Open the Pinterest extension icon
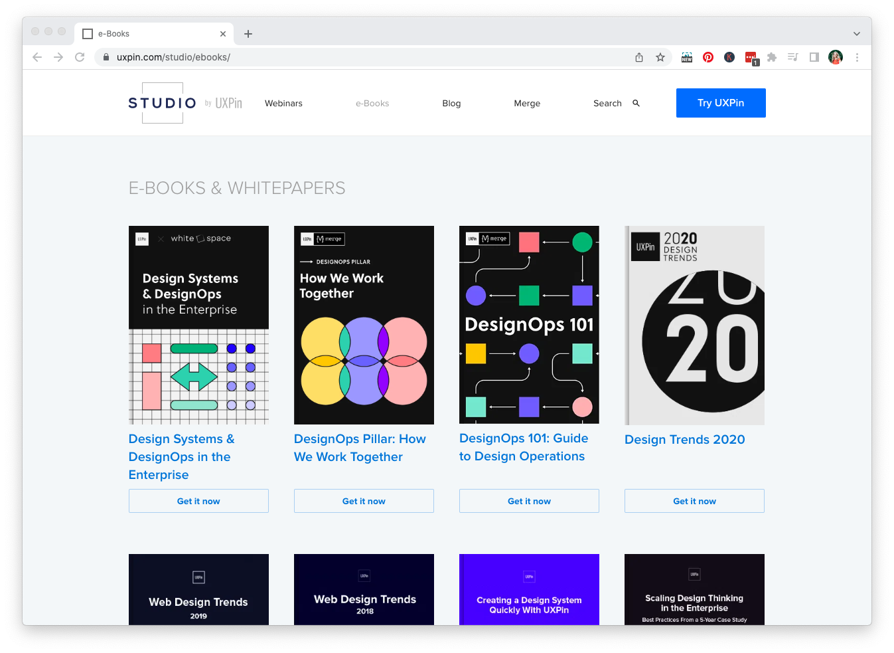 (708, 57)
